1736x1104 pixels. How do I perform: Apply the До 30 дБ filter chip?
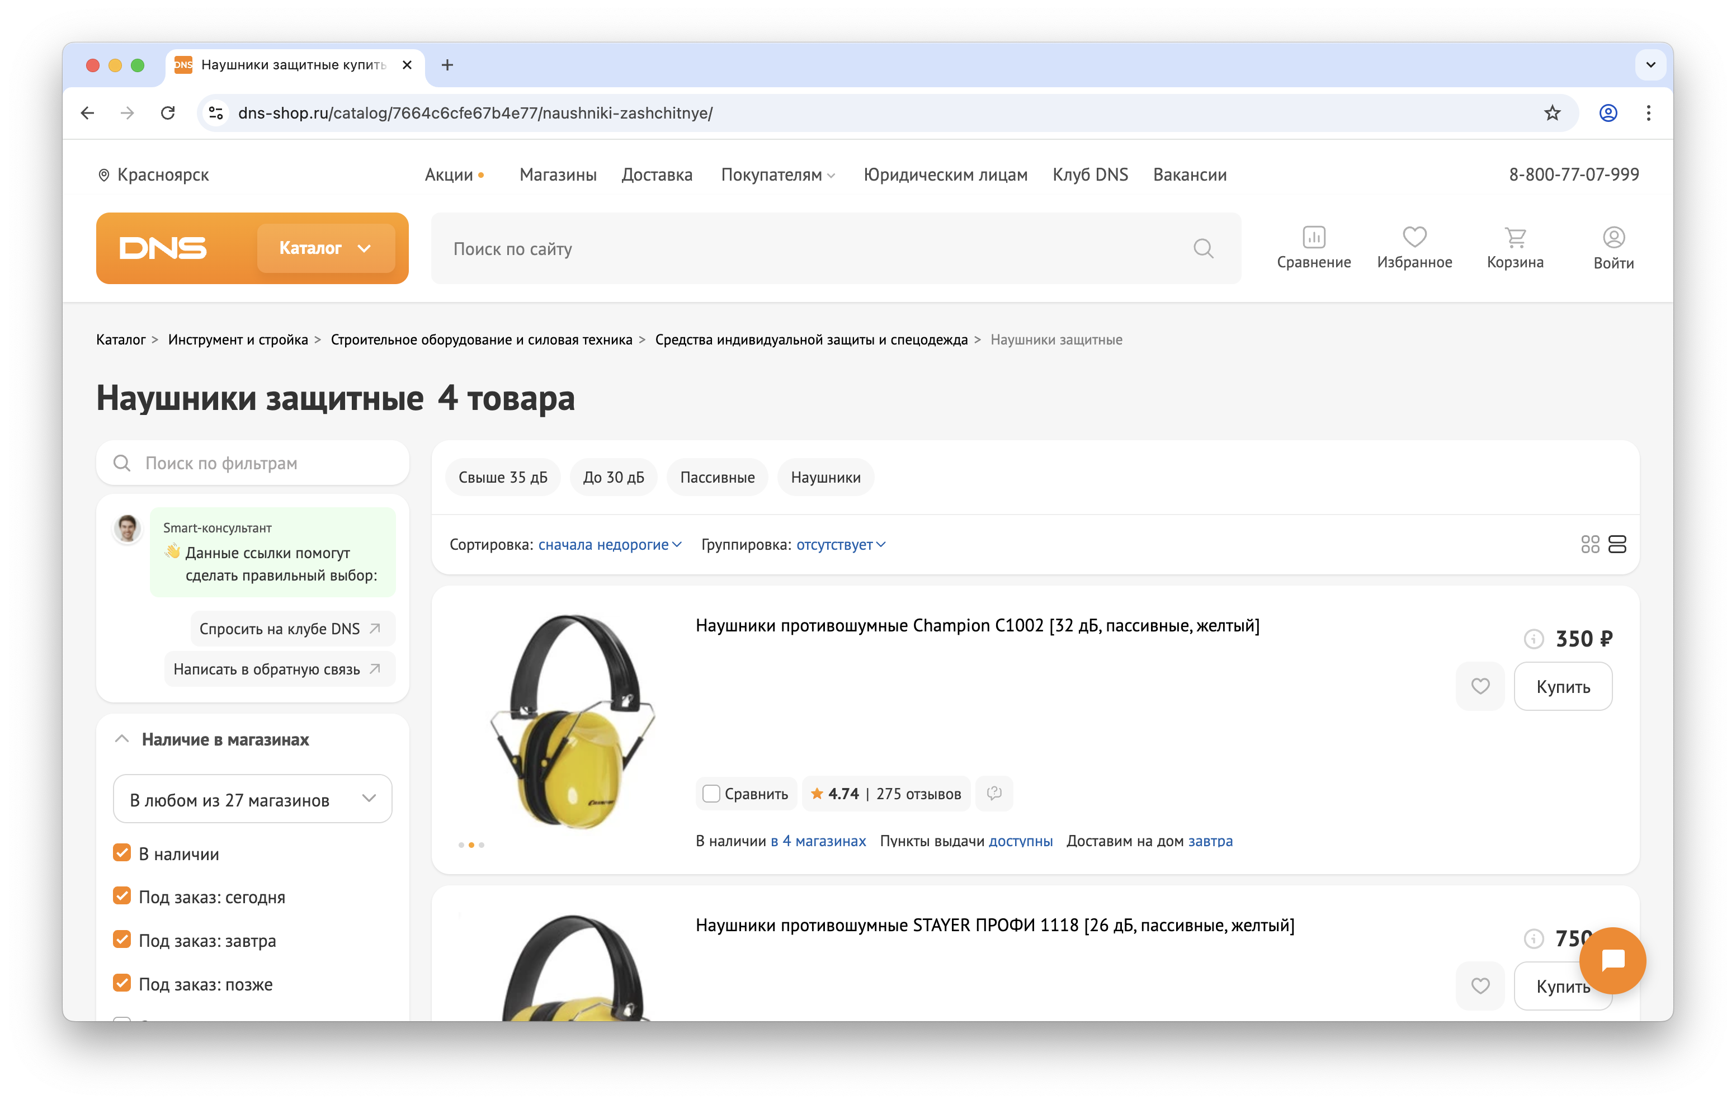613,476
